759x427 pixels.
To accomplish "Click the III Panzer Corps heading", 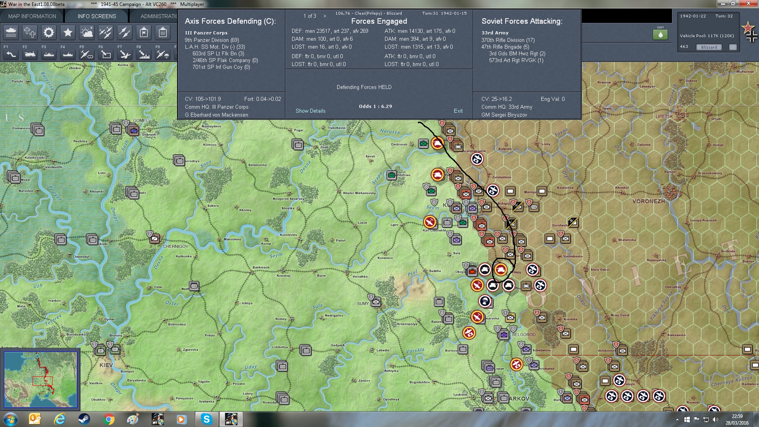I will tap(206, 33).
